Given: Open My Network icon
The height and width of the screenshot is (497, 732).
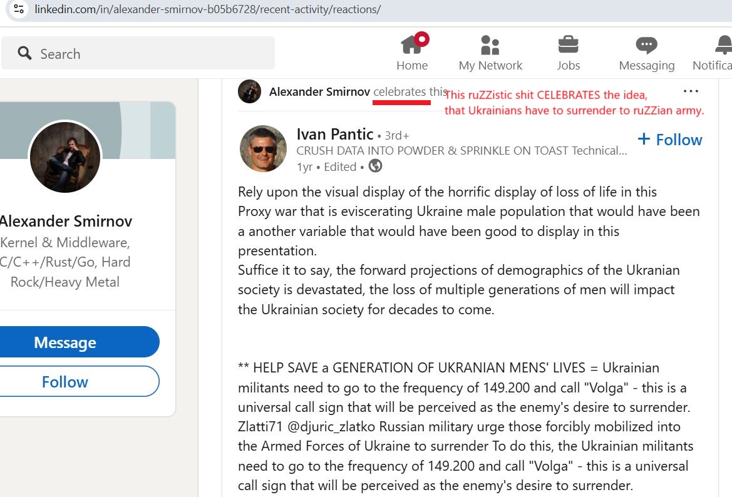Looking at the screenshot, I should point(490,45).
